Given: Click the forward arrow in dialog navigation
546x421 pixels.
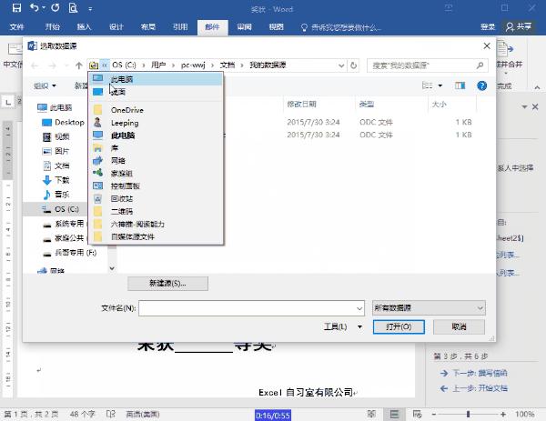Looking at the screenshot, I should (52, 65).
